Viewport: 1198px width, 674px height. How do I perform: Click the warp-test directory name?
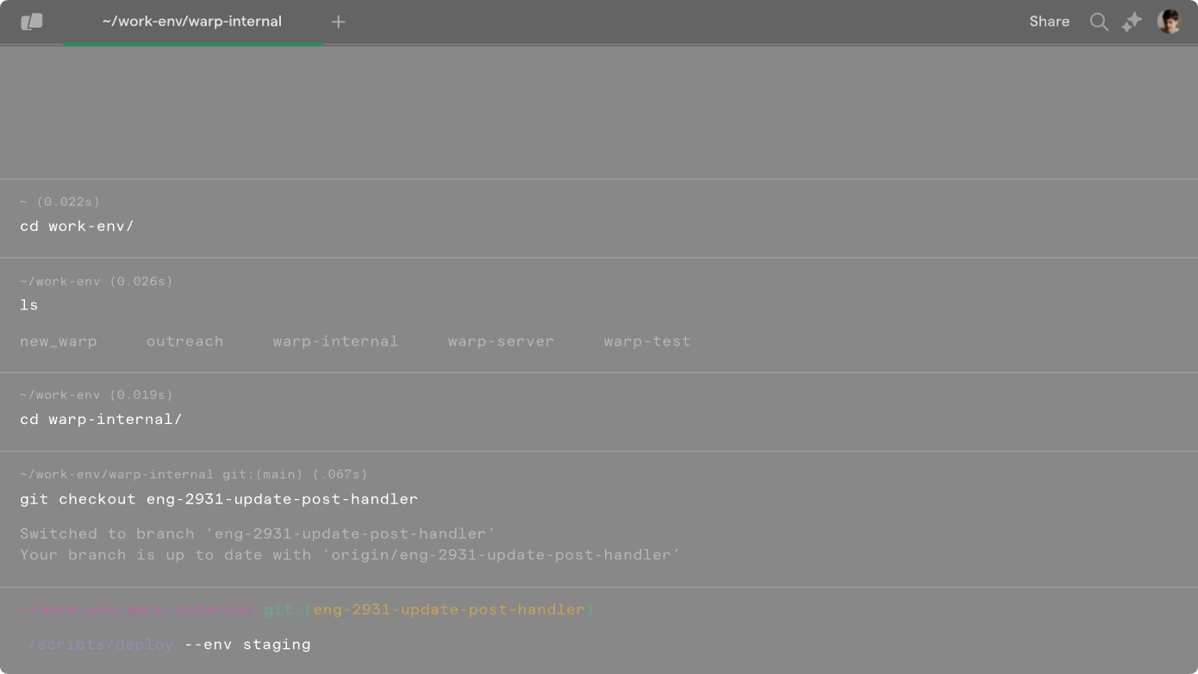point(646,341)
